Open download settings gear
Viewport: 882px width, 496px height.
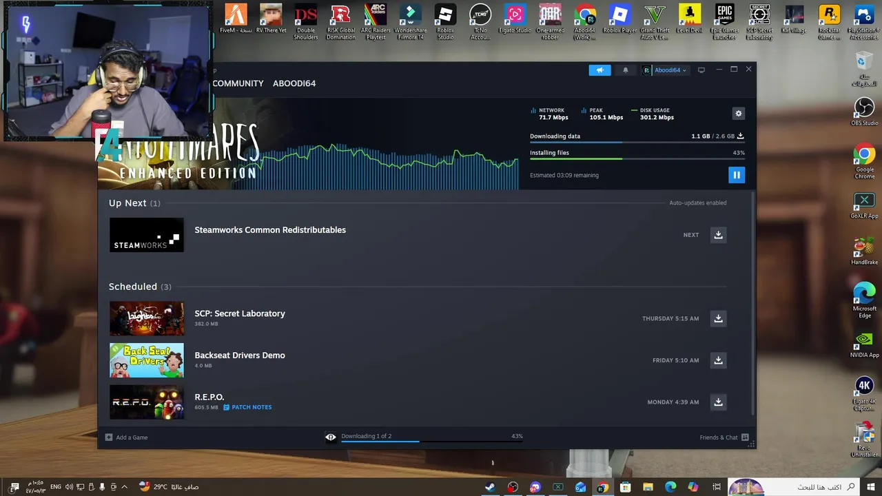(x=739, y=114)
